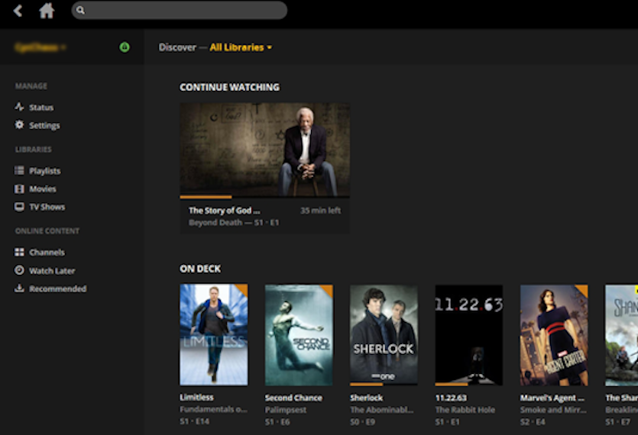Image resolution: width=638 pixels, height=435 pixels.
Task: Click The Rabbit Hole episode name
Action: point(465,410)
